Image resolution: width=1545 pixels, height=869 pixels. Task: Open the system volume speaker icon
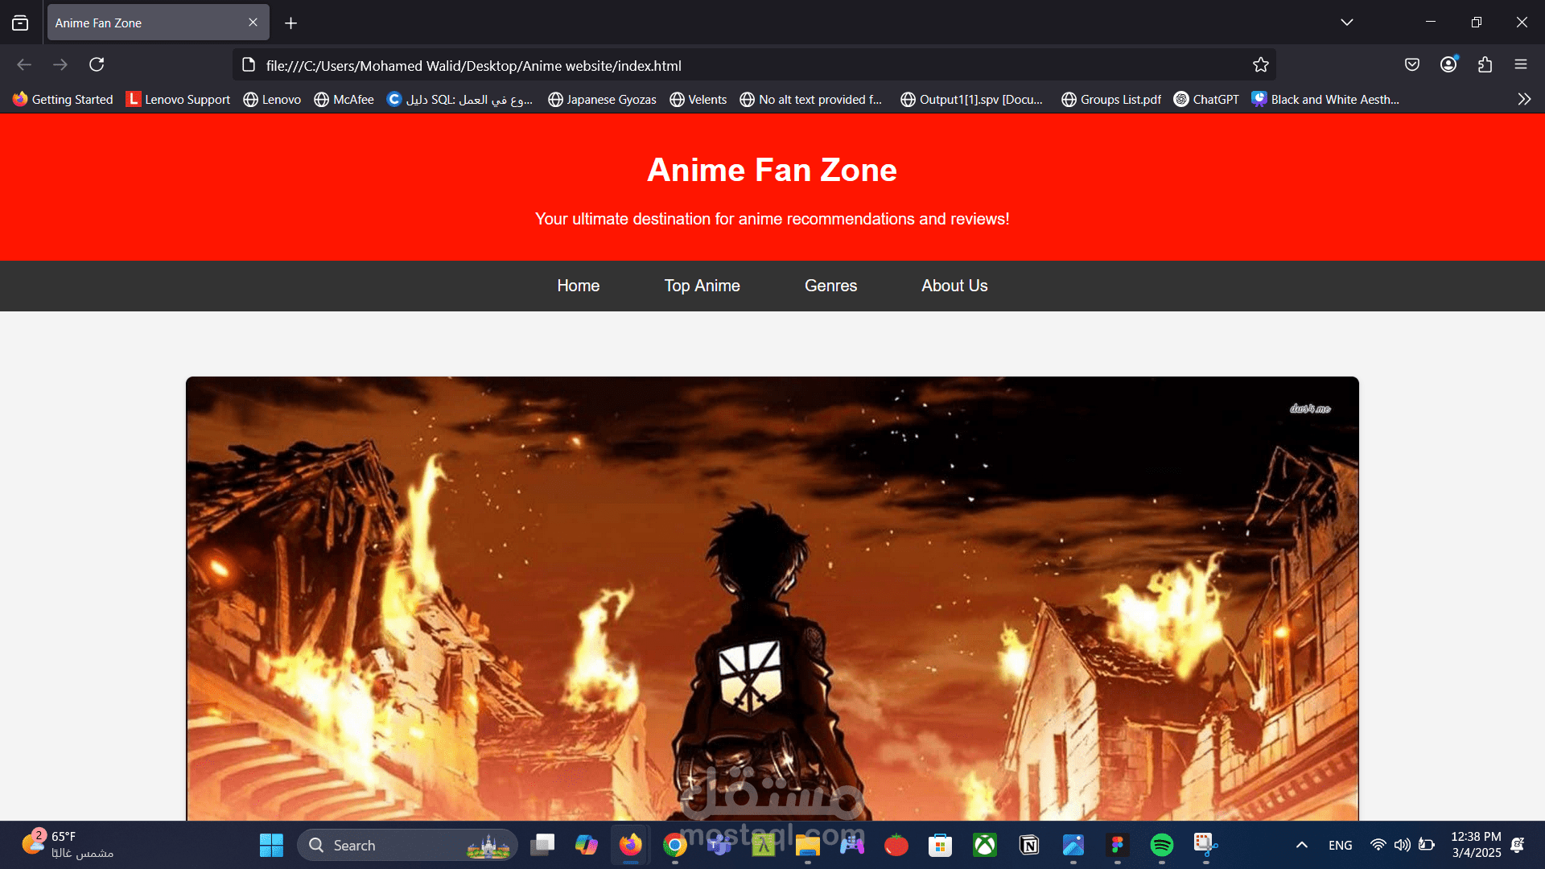tap(1402, 845)
